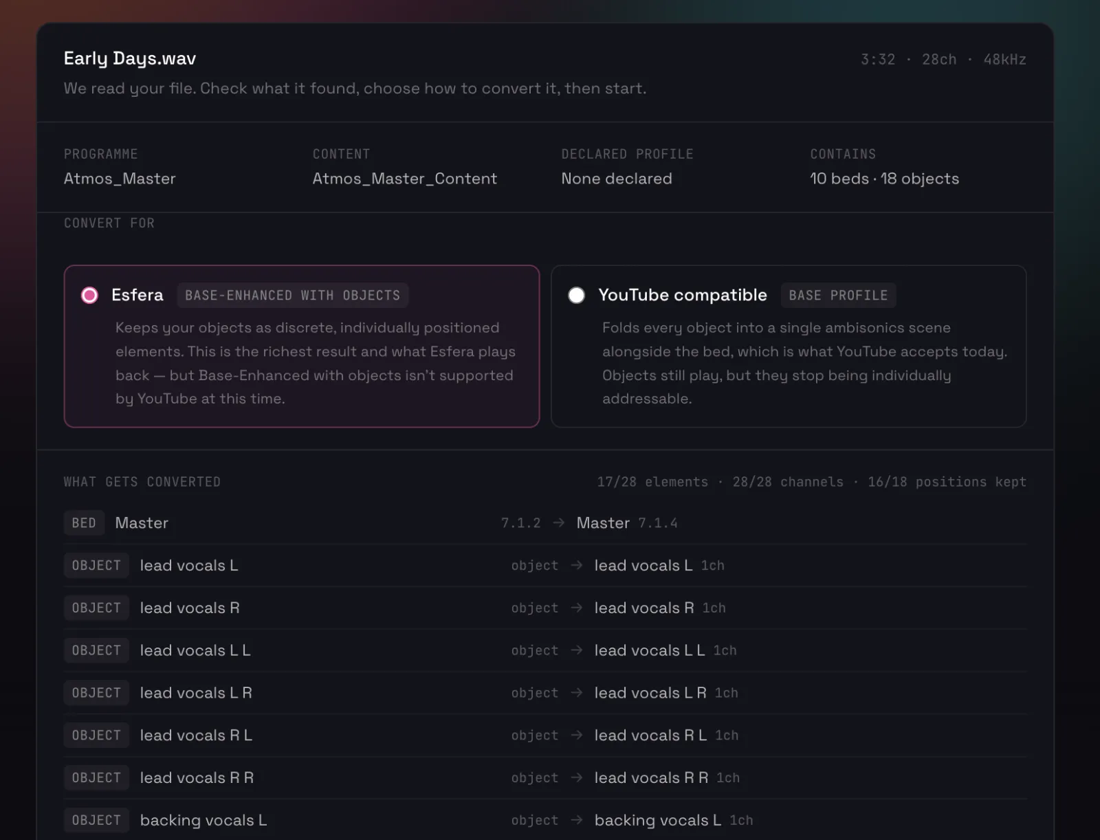This screenshot has width=1100, height=840.
Task: Click arrow icon in lead vocals L L row
Action: click(577, 650)
